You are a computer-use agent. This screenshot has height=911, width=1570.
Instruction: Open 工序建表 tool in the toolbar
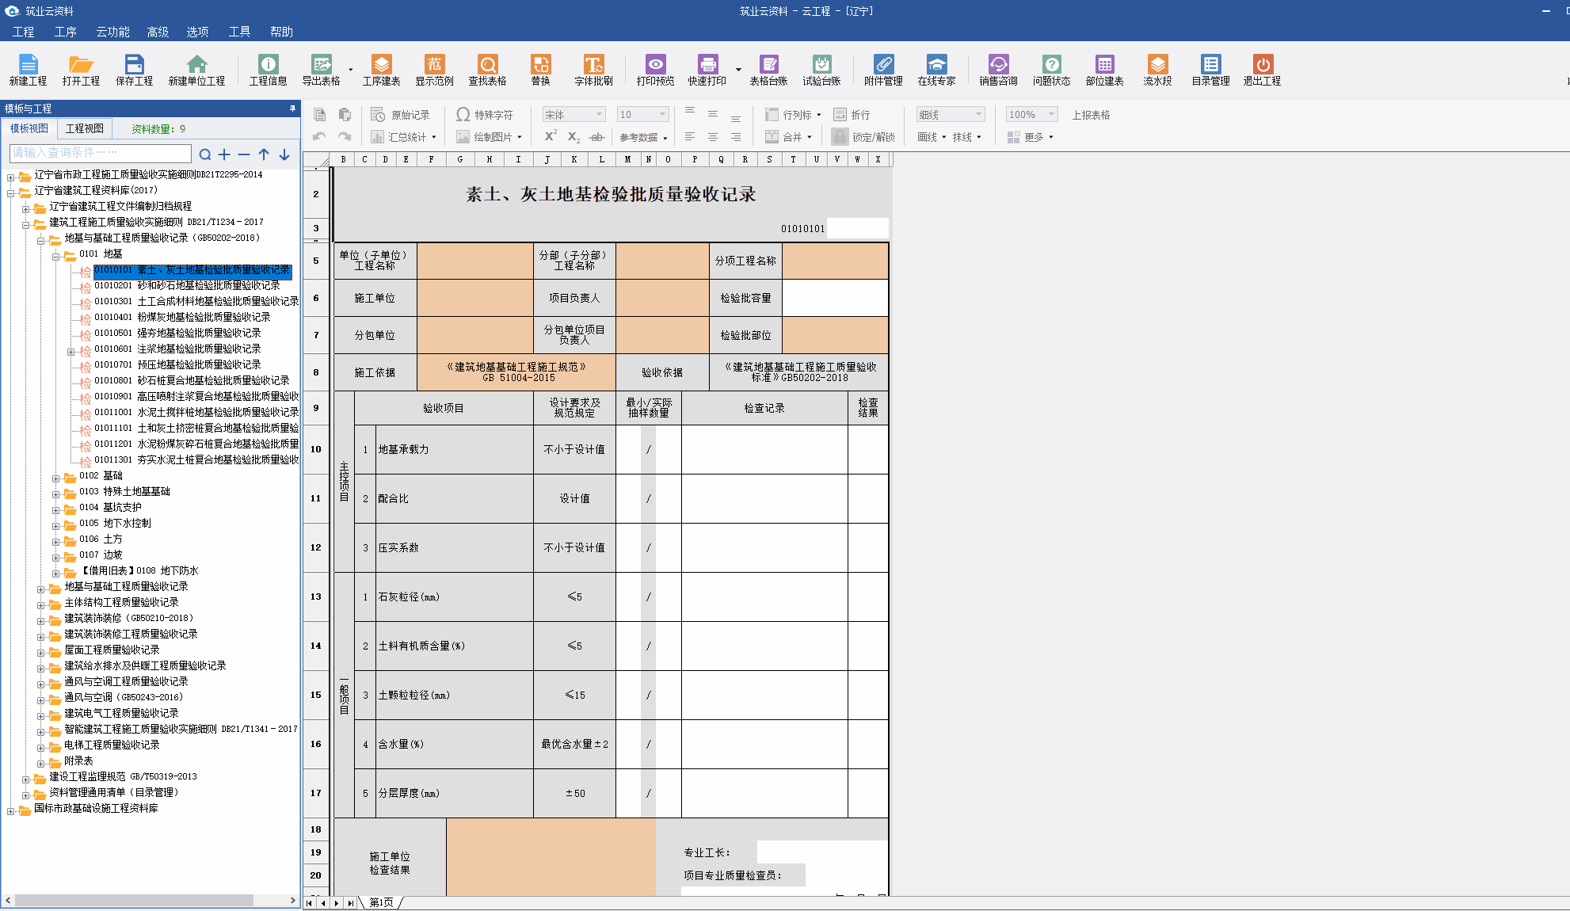pos(383,70)
